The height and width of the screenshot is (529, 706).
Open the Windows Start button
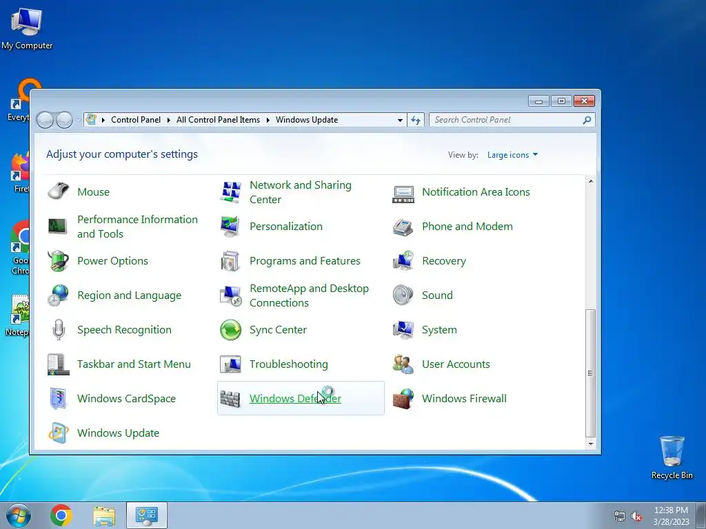pos(18,515)
